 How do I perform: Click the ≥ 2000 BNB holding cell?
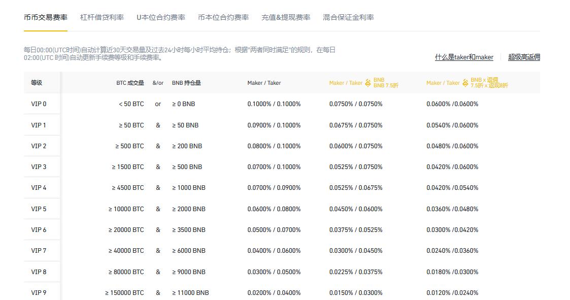pyautogui.click(x=189, y=209)
